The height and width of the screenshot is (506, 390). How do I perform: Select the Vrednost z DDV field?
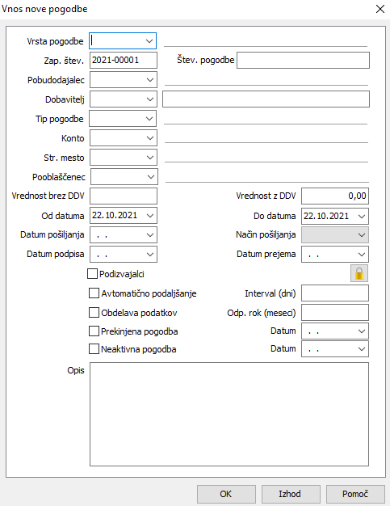coord(335,196)
